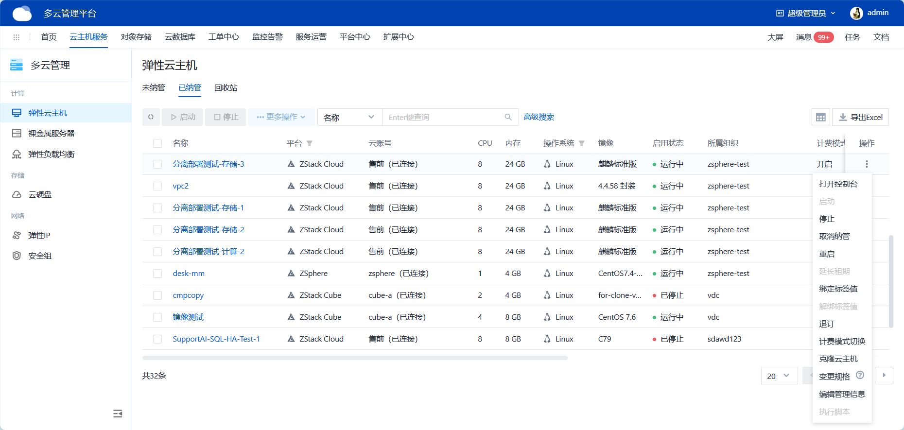Select 停止 from the action menu
Viewport: 904px width, 430px height.
click(x=842, y=219)
